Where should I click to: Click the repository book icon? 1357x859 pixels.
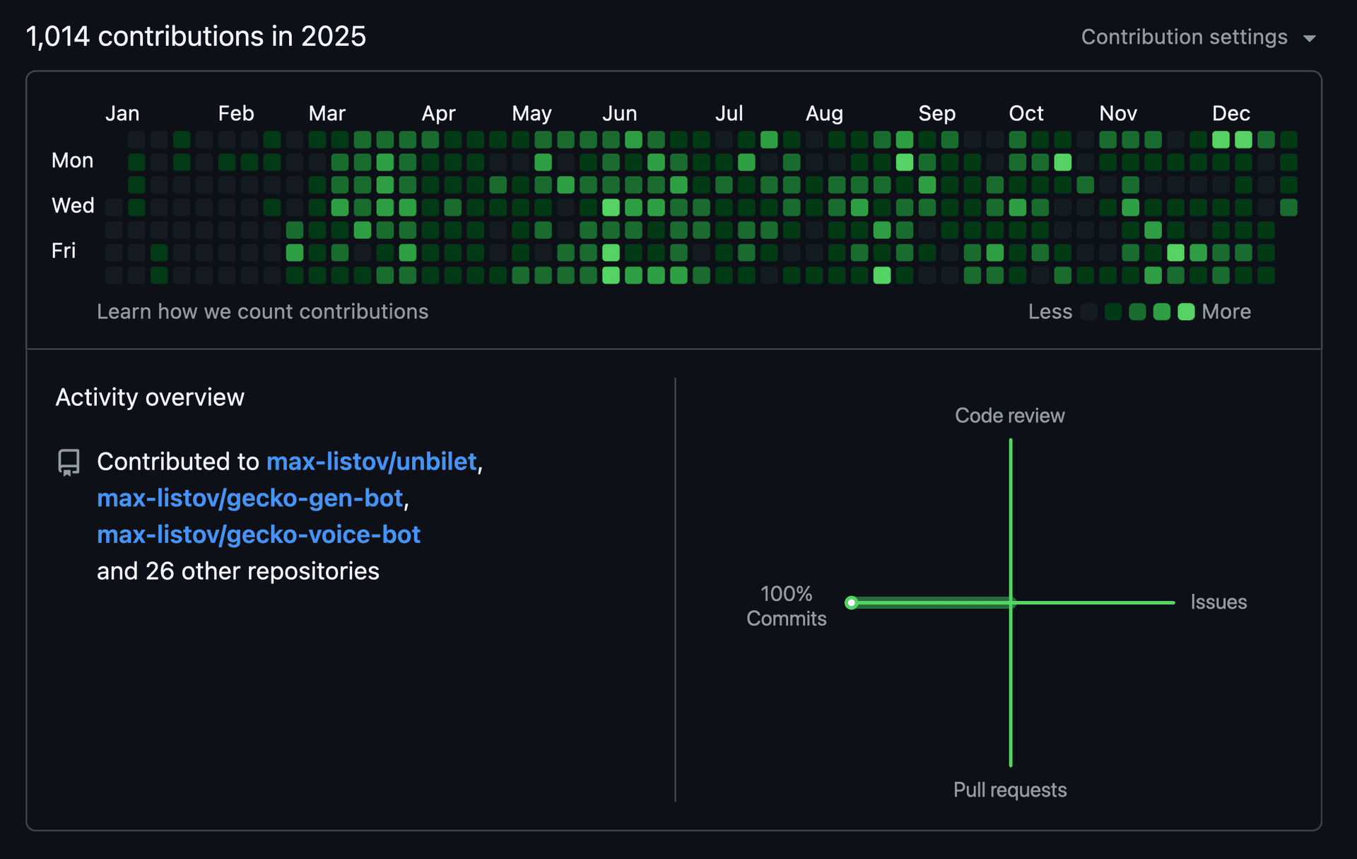(68, 462)
